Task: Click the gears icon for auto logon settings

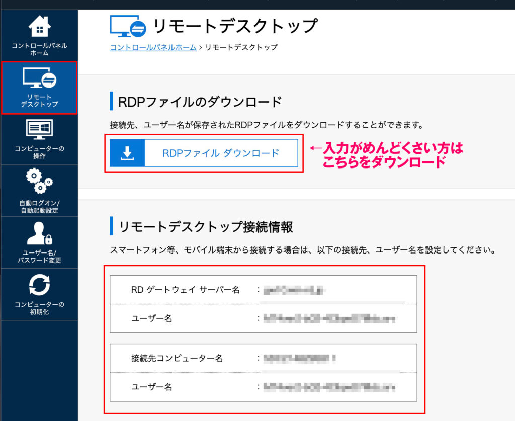Action: point(39,181)
